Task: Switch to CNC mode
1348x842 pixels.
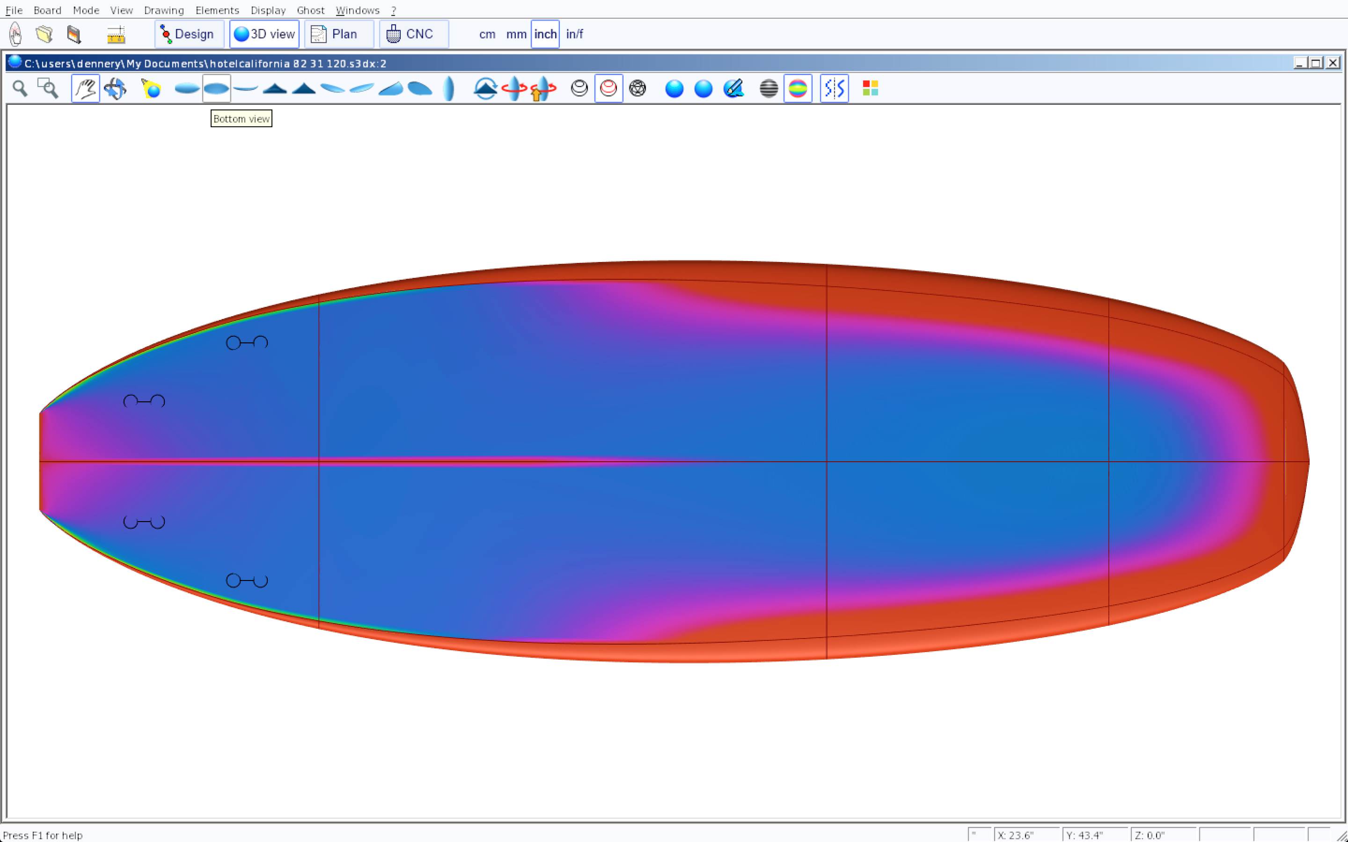Action: [x=413, y=35]
